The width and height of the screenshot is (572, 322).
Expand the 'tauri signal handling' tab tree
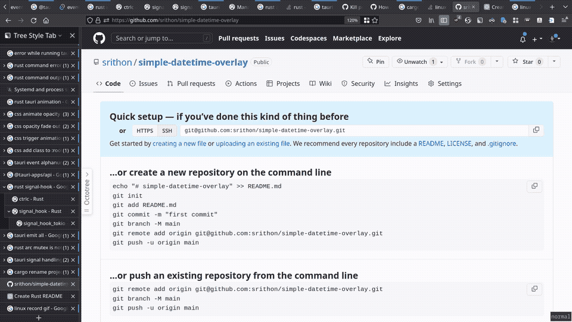4,259
